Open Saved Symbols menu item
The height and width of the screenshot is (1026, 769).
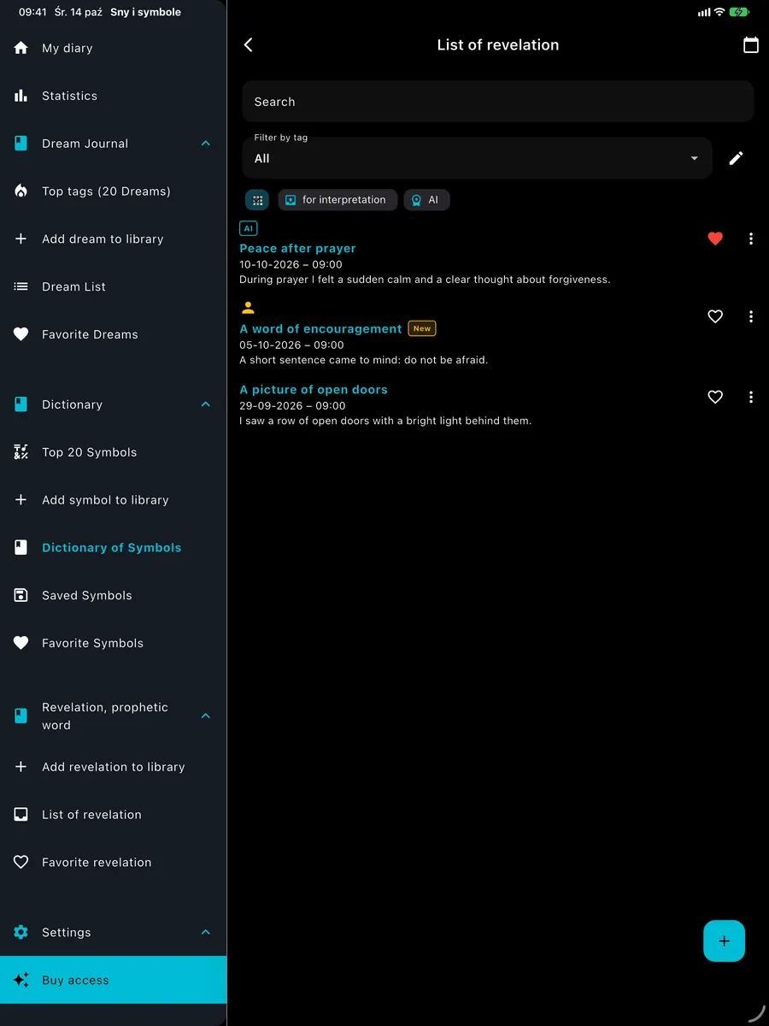point(87,595)
